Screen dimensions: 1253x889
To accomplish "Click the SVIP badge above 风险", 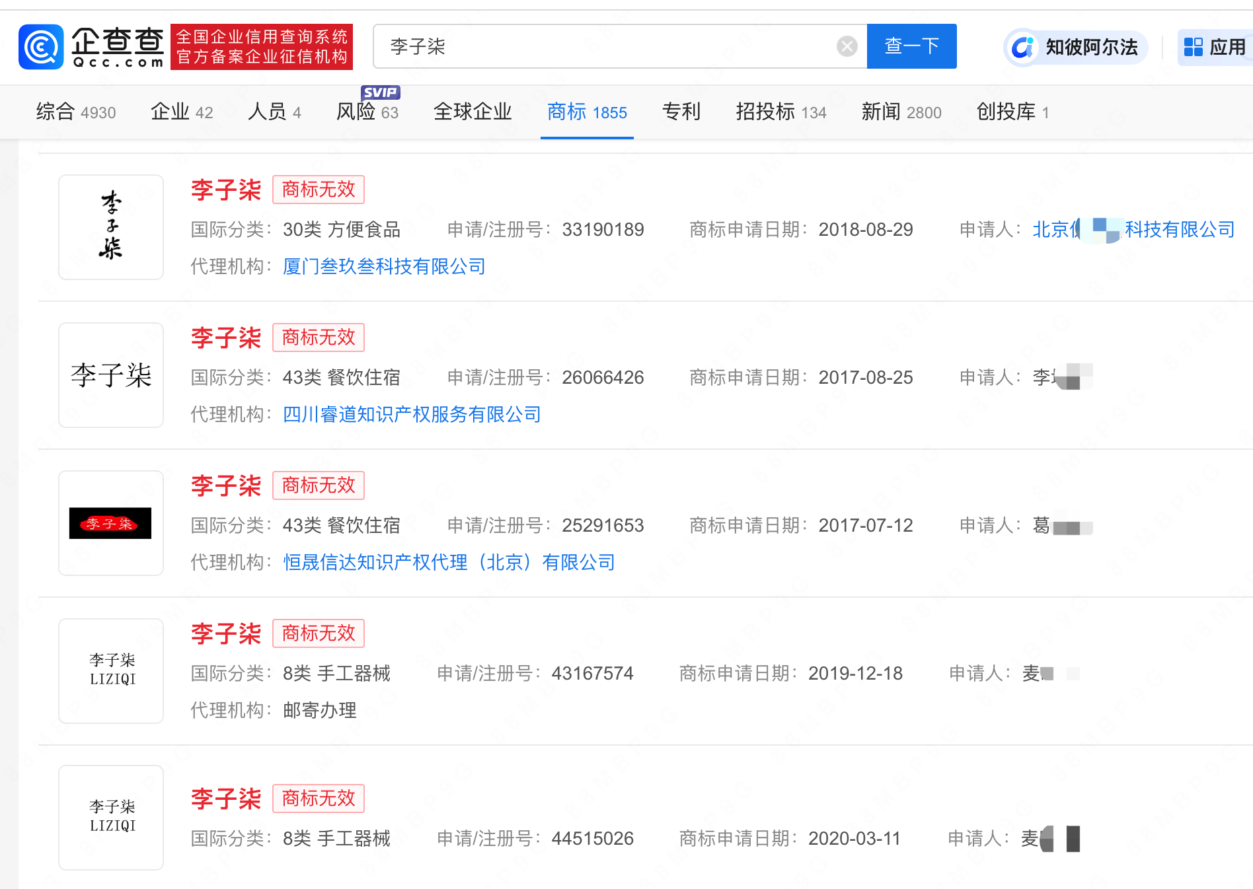I will (x=381, y=92).
